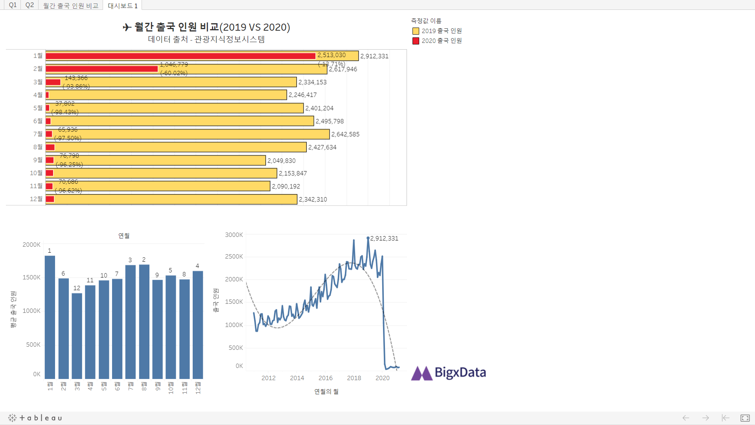755x425 pixels.
Task: Click the redo arrow in footer
Action: [706, 418]
